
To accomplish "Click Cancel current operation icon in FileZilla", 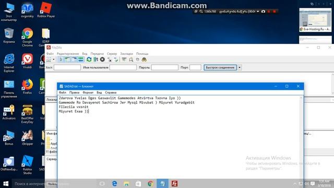I will [x=102, y=60].
